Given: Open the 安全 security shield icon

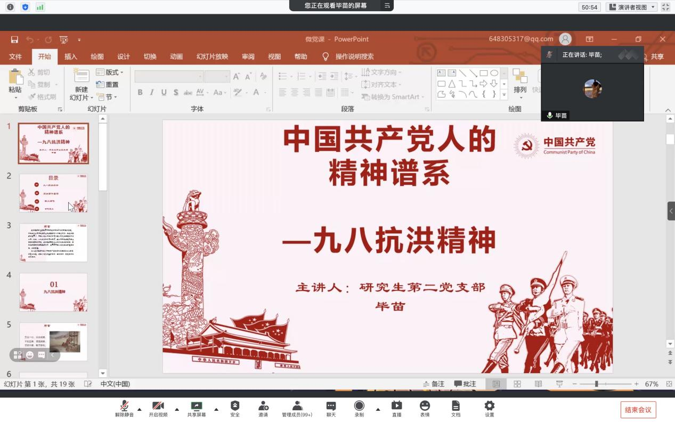Looking at the screenshot, I should 235,408.
